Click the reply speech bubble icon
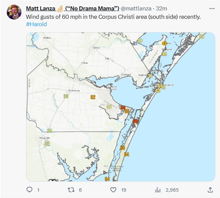Viewport: 220px width, 198px height. 29,190
